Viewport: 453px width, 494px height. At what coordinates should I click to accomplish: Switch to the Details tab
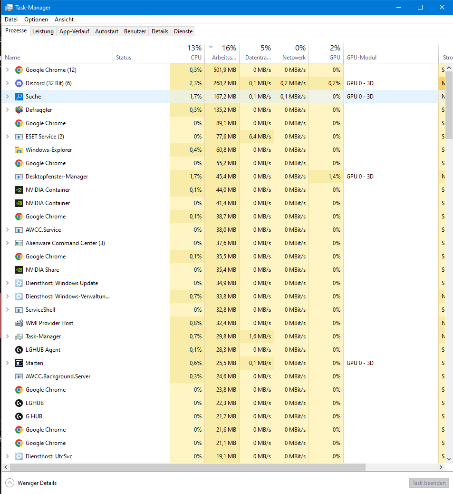pyautogui.click(x=160, y=31)
